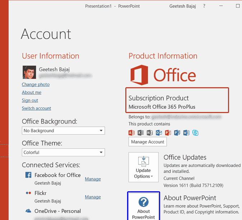The height and width of the screenshot is (220, 242).
Task: Click the Belongs to label
Action: [139, 117]
